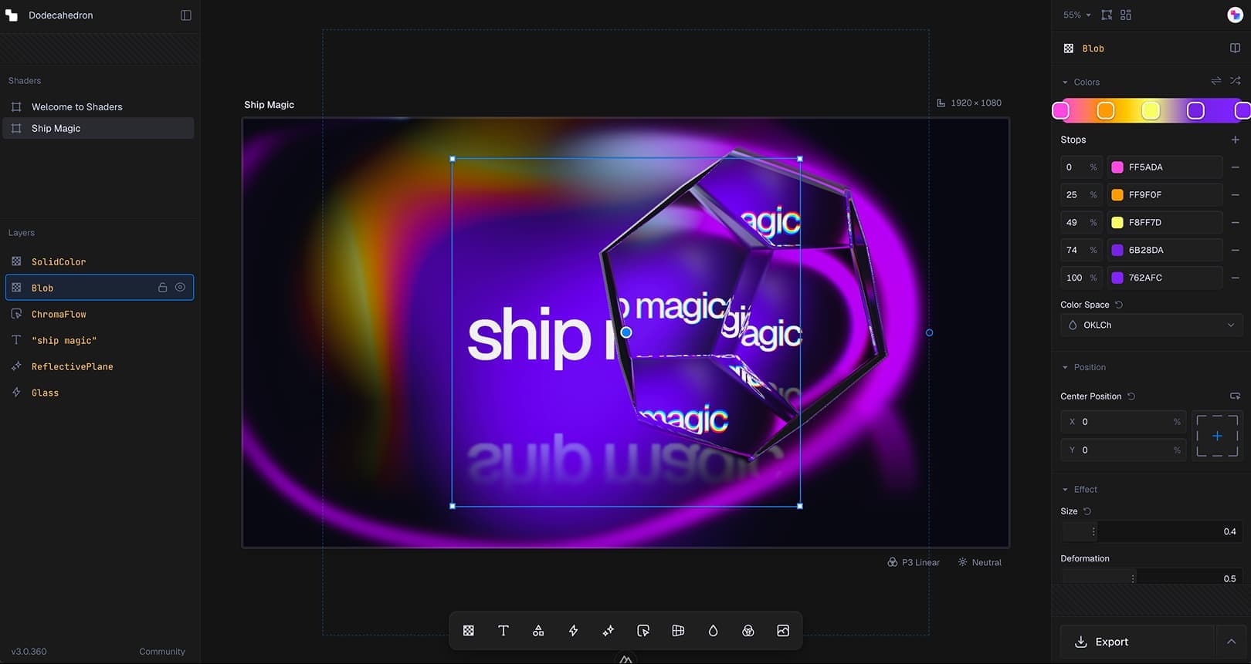Toggle the lock on the Blob layer

click(x=162, y=288)
